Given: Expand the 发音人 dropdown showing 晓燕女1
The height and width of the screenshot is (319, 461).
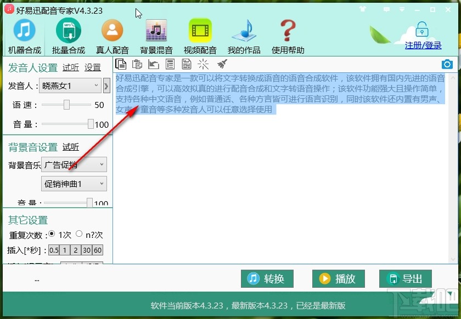Looking at the screenshot, I should click(x=70, y=86).
